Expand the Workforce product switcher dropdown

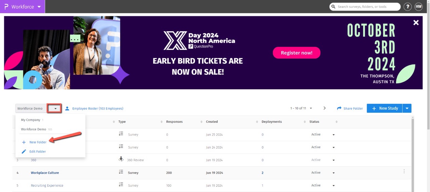point(39,7)
